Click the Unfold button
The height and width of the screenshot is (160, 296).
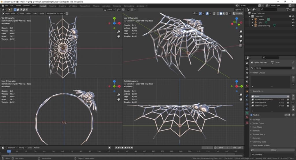click(273, 150)
